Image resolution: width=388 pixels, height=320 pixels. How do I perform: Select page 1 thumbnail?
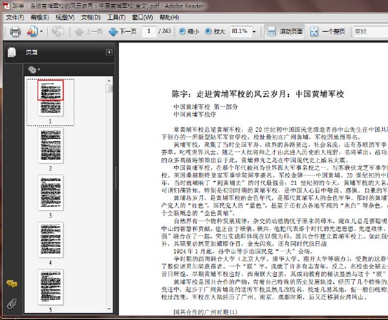coord(50,98)
